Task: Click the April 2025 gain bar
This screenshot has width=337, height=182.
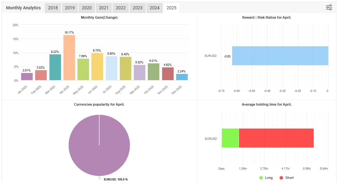Action: [69, 57]
